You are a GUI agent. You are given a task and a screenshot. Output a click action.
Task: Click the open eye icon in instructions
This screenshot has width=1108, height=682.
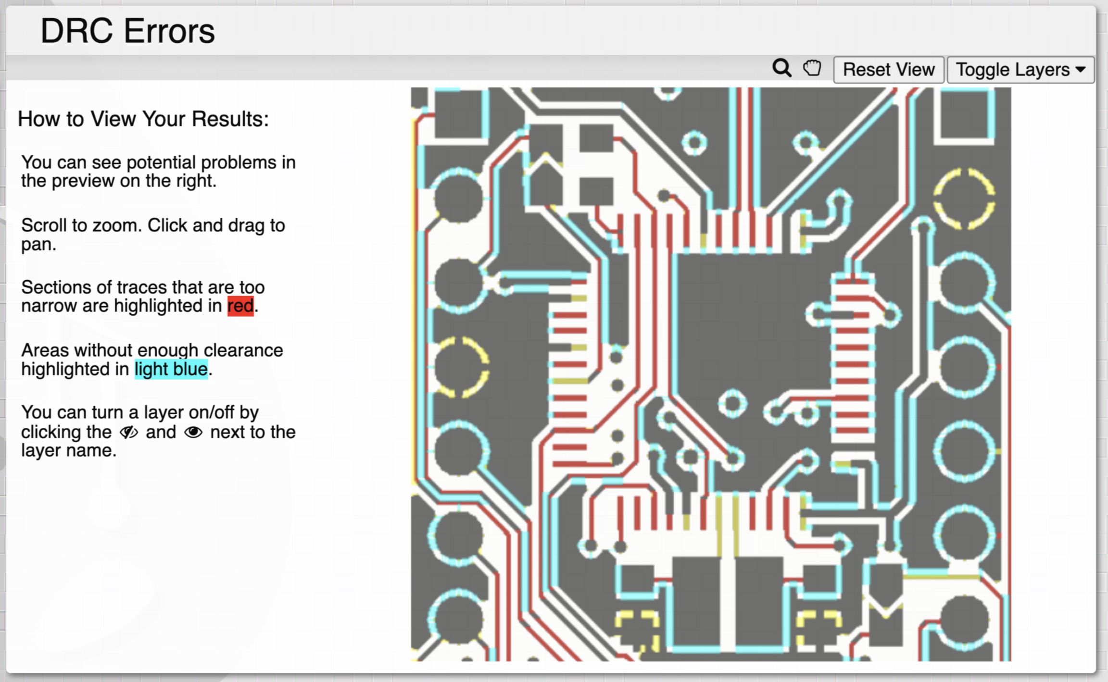193,432
